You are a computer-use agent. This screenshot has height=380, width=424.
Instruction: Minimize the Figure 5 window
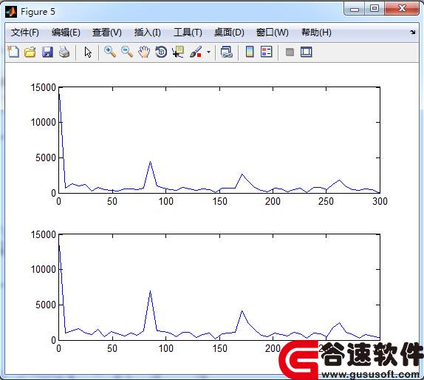click(355, 9)
